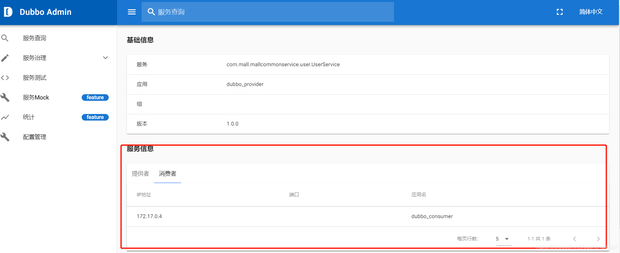
Task: Click the 端口 column header
Action: [294, 195]
